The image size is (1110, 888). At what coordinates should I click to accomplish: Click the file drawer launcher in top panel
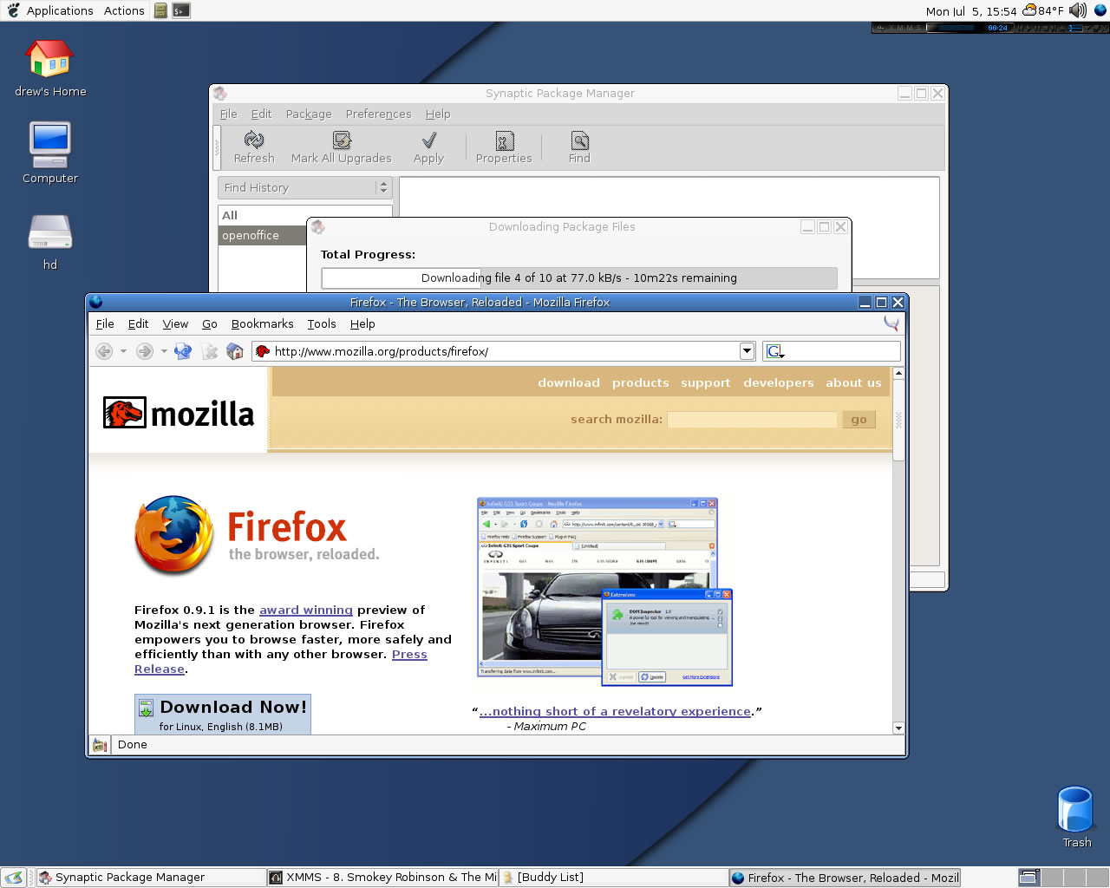click(x=160, y=10)
